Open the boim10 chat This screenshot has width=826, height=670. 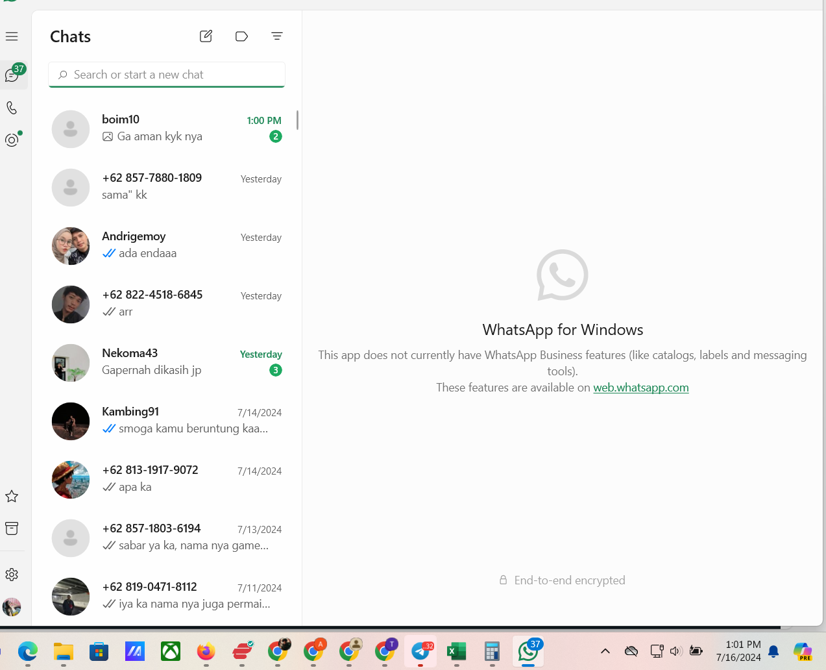click(x=167, y=129)
